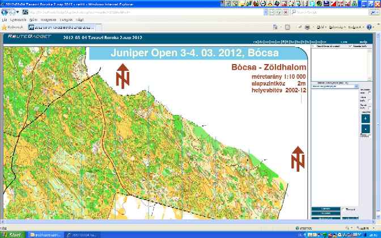Image resolution: width=381 pixels, height=238 pixels.
Task: Click the first language link in header
Action: (x=255, y=42)
